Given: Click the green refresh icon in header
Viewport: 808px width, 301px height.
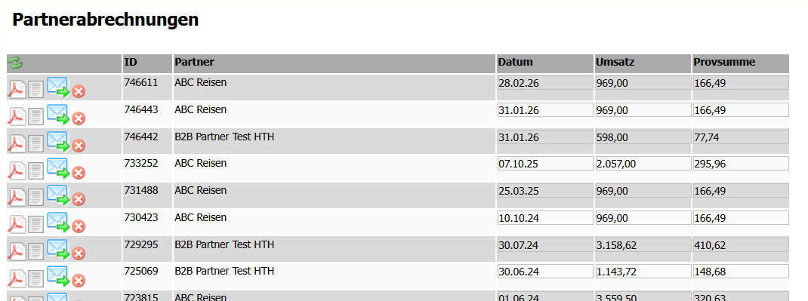Looking at the screenshot, I should (15, 63).
